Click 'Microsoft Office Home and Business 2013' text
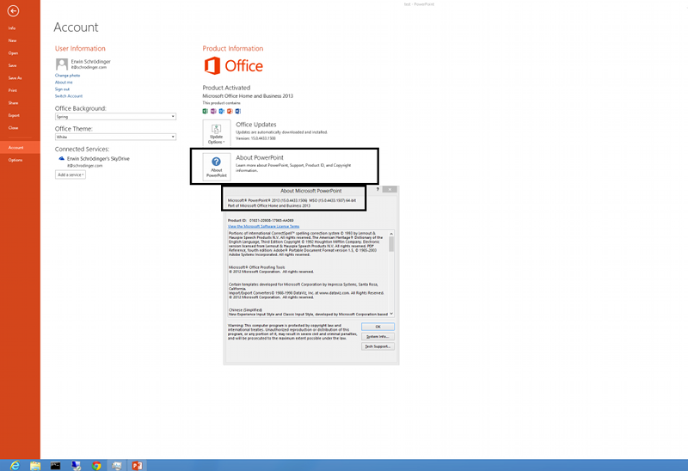 point(248,96)
